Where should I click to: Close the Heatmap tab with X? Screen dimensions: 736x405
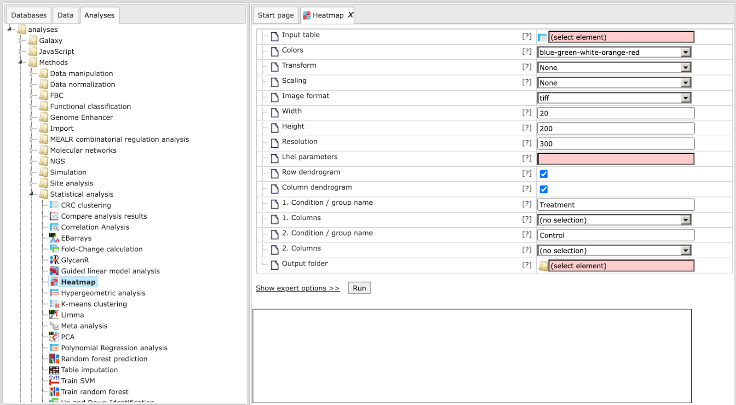point(351,15)
